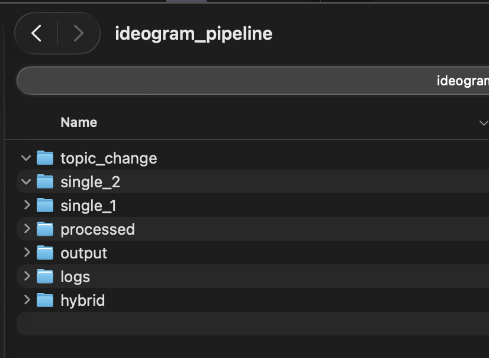Click the output folder icon
This screenshot has width=489, height=358.
pos(45,252)
